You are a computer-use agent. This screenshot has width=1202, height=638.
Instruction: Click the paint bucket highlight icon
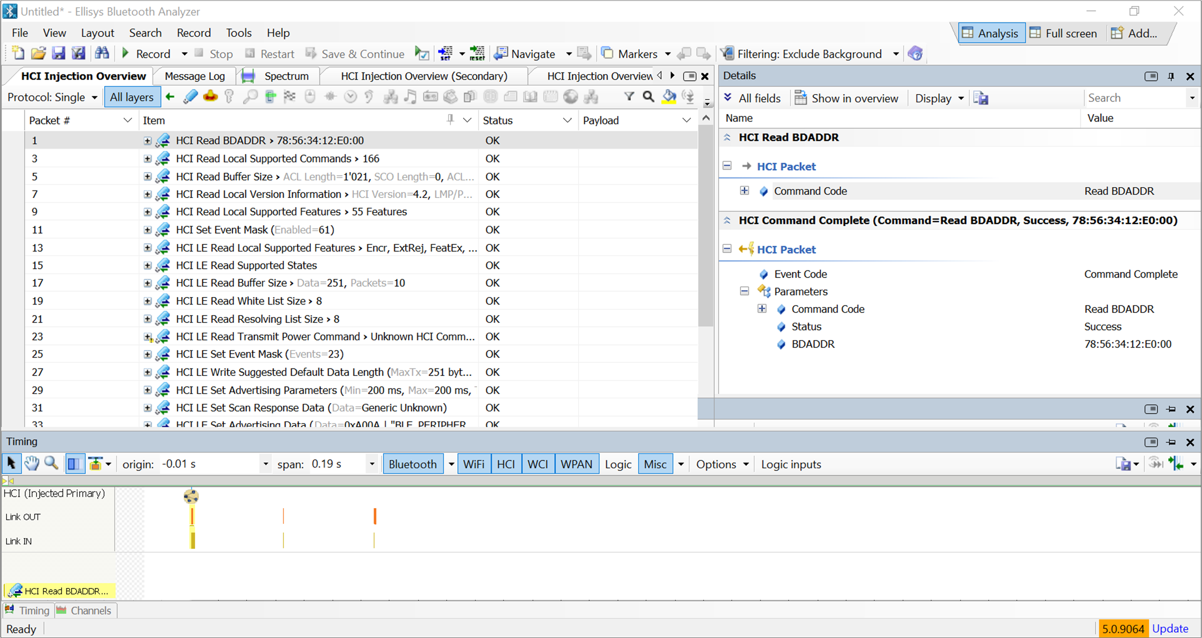(669, 96)
